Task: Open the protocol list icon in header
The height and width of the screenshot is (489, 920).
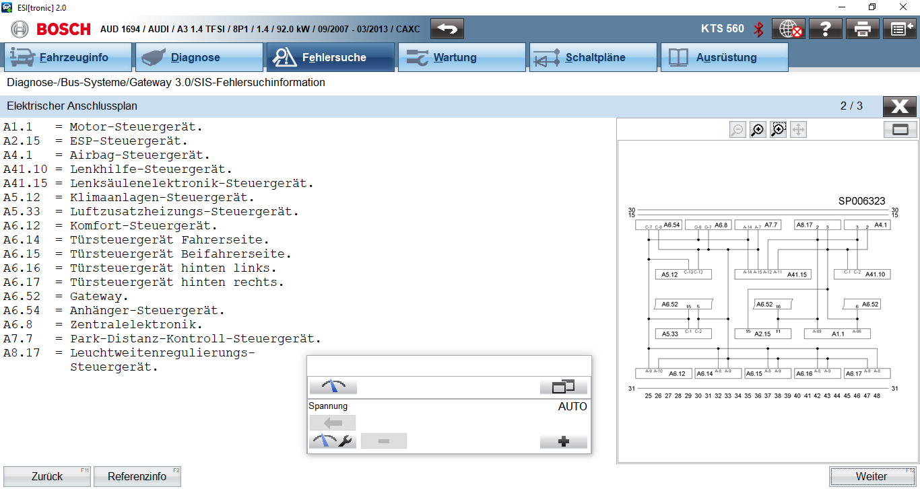Action: [x=899, y=29]
